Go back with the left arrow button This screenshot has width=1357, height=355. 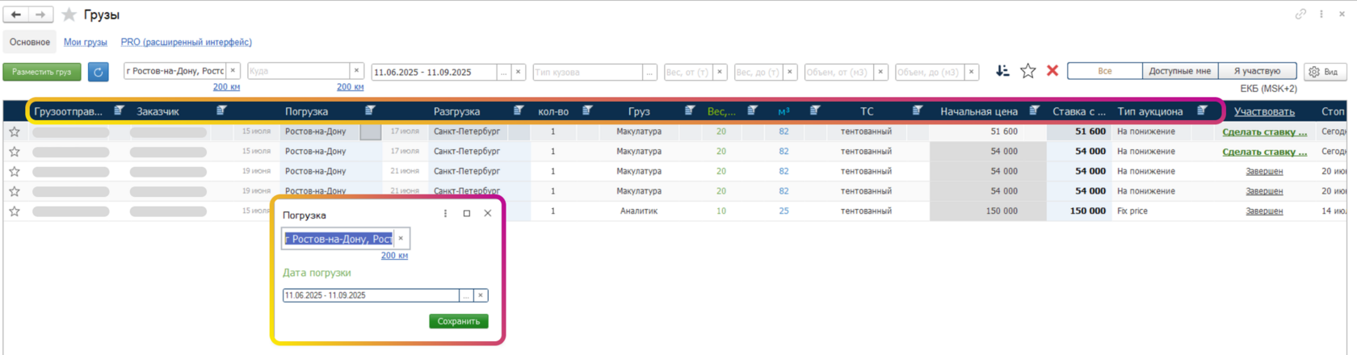16,15
